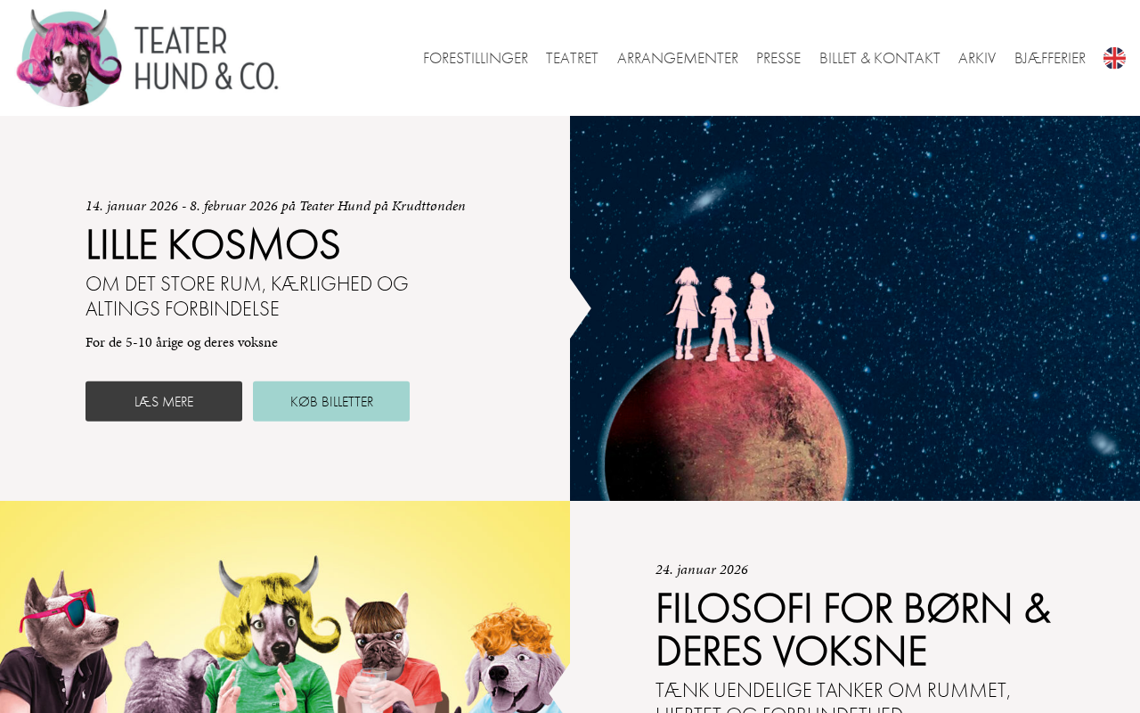This screenshot has height=713, width=1140.
Task: Open the Arkiv page
Action: pyautogui.click(x=977, y=58)
